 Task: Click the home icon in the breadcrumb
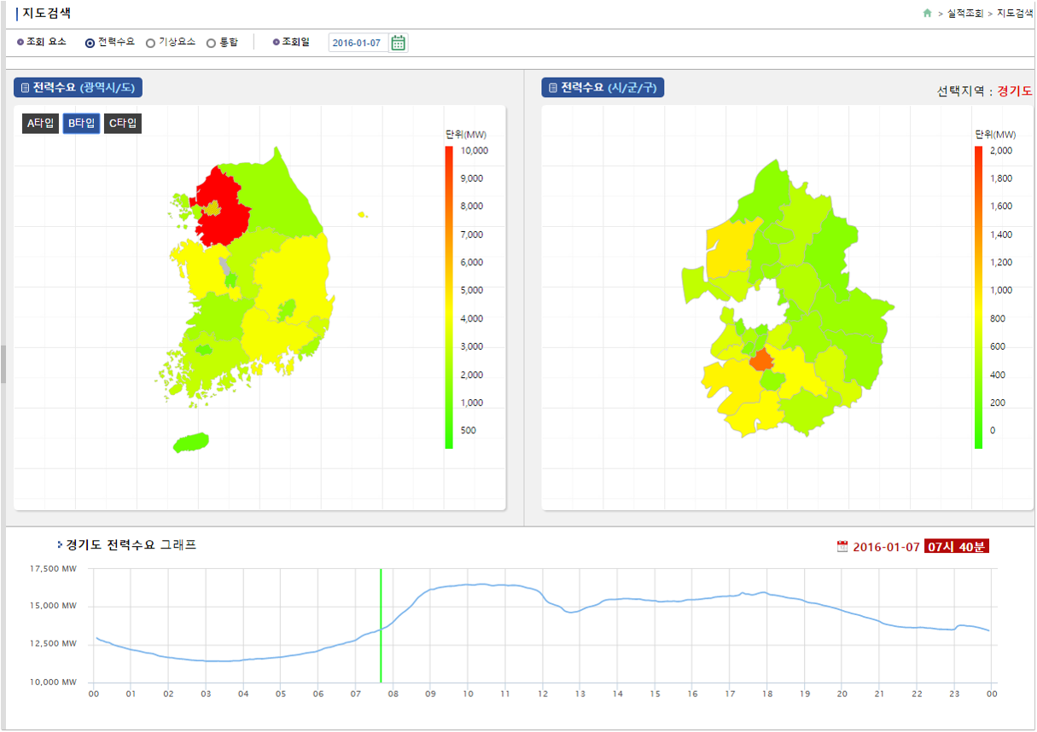[x=927, y=14]
